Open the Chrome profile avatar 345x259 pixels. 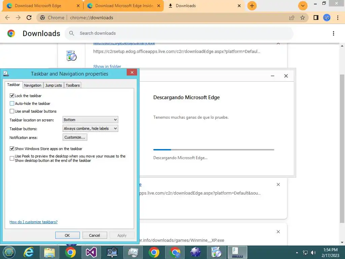[327, 18]
